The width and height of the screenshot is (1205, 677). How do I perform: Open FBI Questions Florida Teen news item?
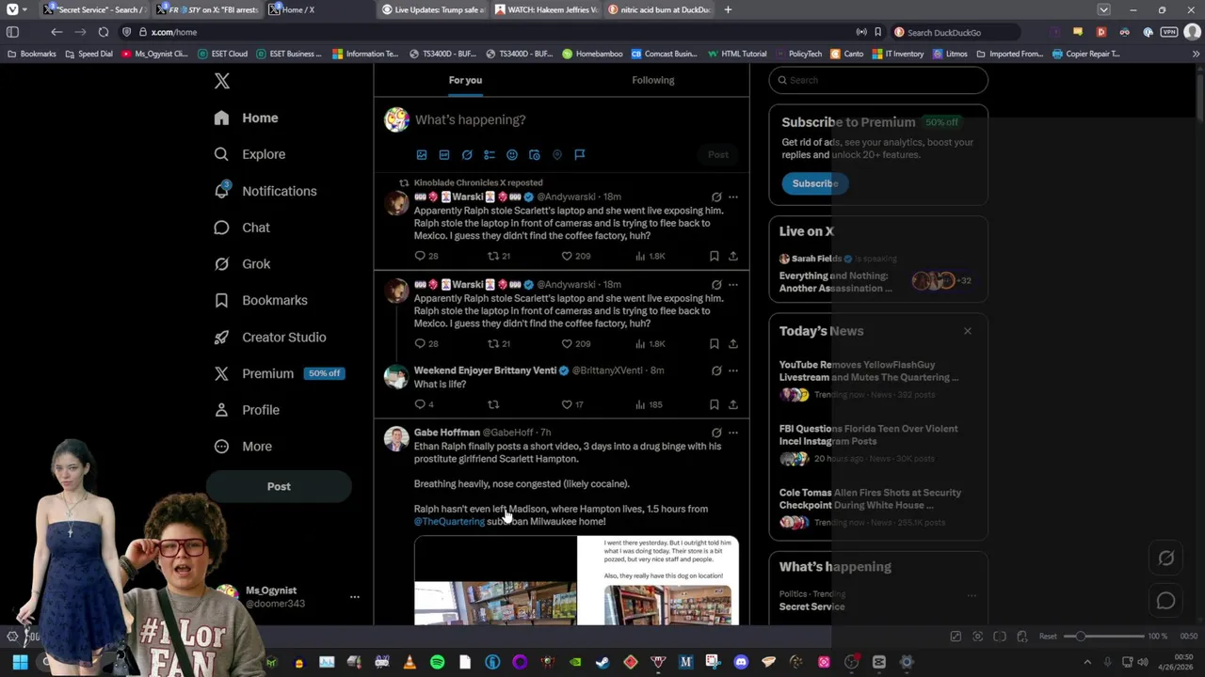click(878, 444)
